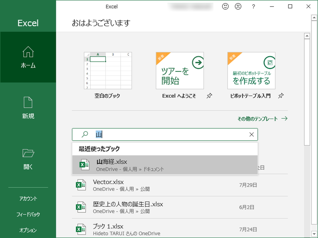Open the recent file 歴史上の人物の誕生日.xlsx
Viewport: 318px width, 238px height.
(128, 205)
